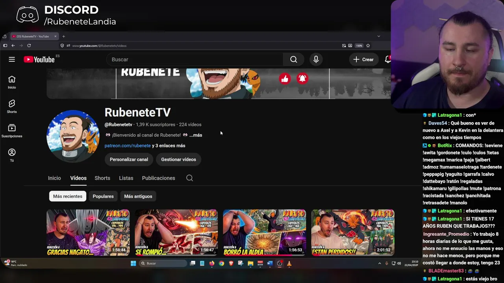
Task: Open Word from the taskbar
Action: pos(270,263)
